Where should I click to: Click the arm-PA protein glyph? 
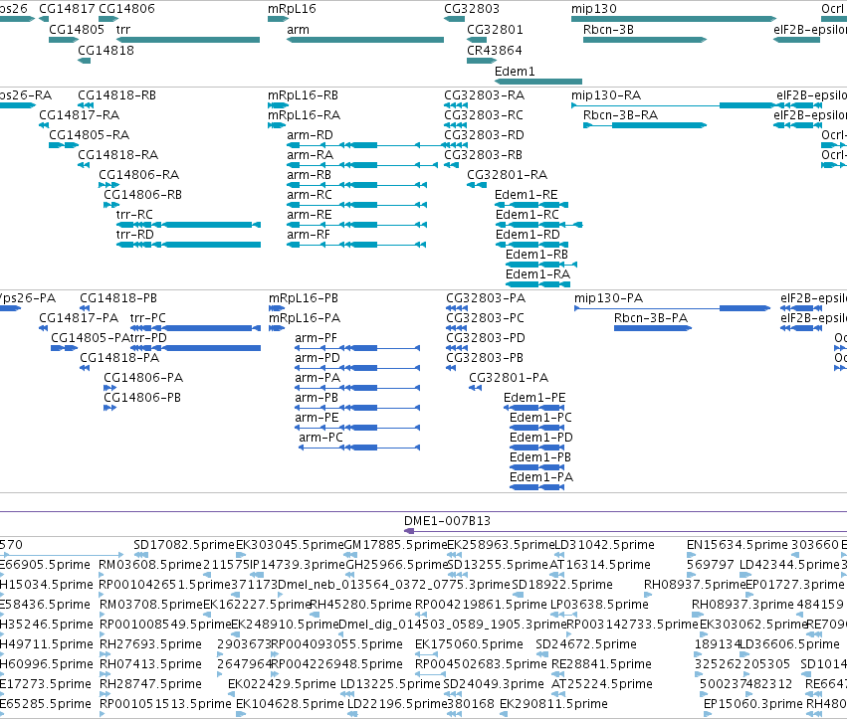[x=357, y=388]
